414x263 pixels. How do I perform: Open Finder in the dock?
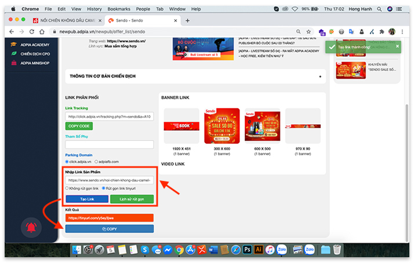(x=77, y=250)
